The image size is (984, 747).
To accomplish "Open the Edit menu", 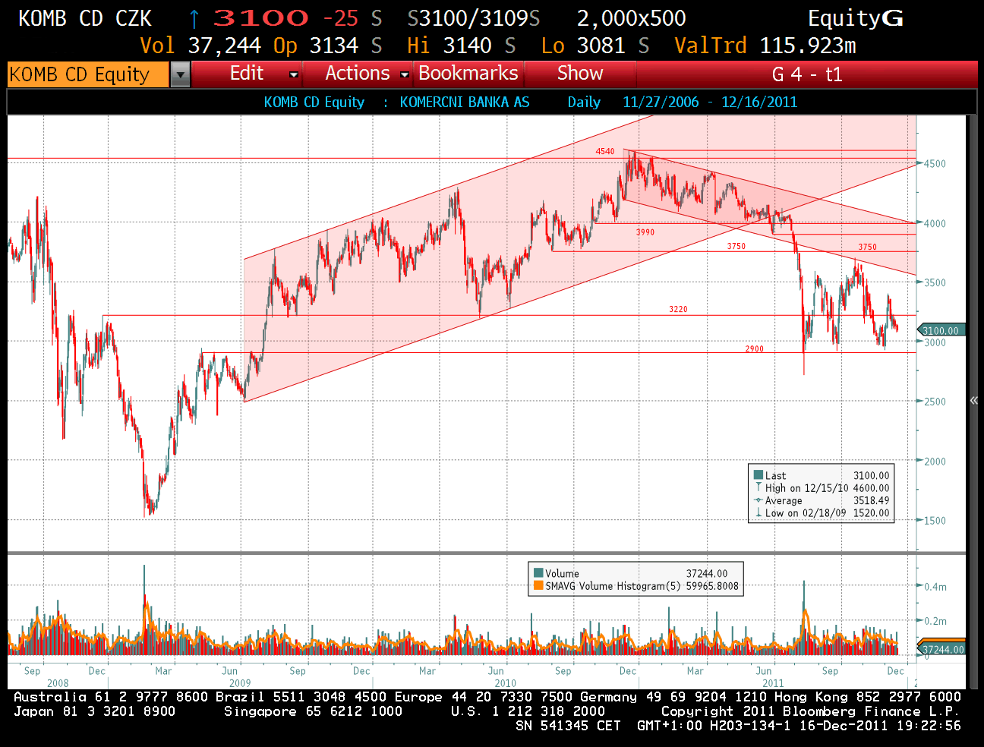I will pyautogui.click(x=247, y=74).
